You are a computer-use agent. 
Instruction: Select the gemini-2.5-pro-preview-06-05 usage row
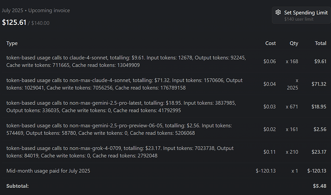(166, 129)
